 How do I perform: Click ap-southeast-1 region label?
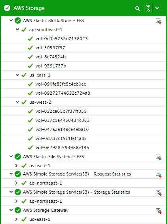(46, 30)
